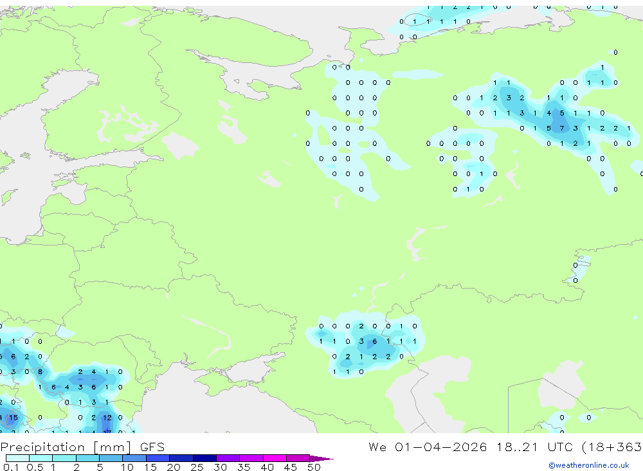Click the "GFS" model label
Image resolution: width=643 pixels, height=471 pixels.
point(152,447)
